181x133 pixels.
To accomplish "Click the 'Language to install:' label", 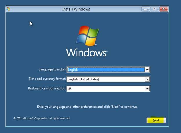I will click(x=52, y=69).
